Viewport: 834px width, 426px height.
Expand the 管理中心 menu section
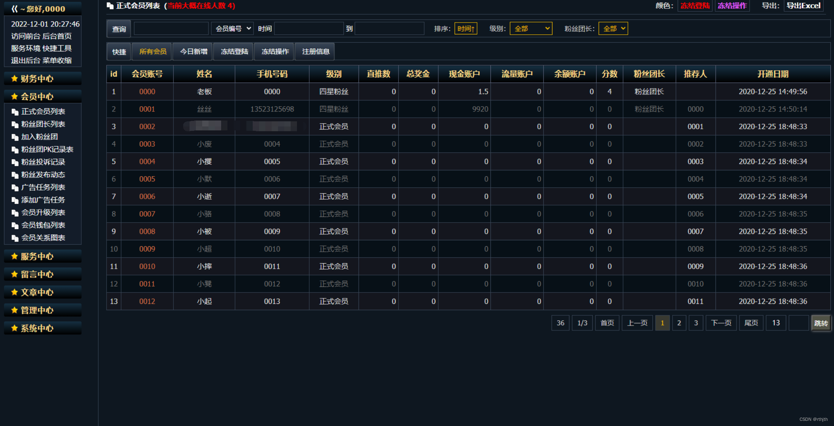pos(43,310)
